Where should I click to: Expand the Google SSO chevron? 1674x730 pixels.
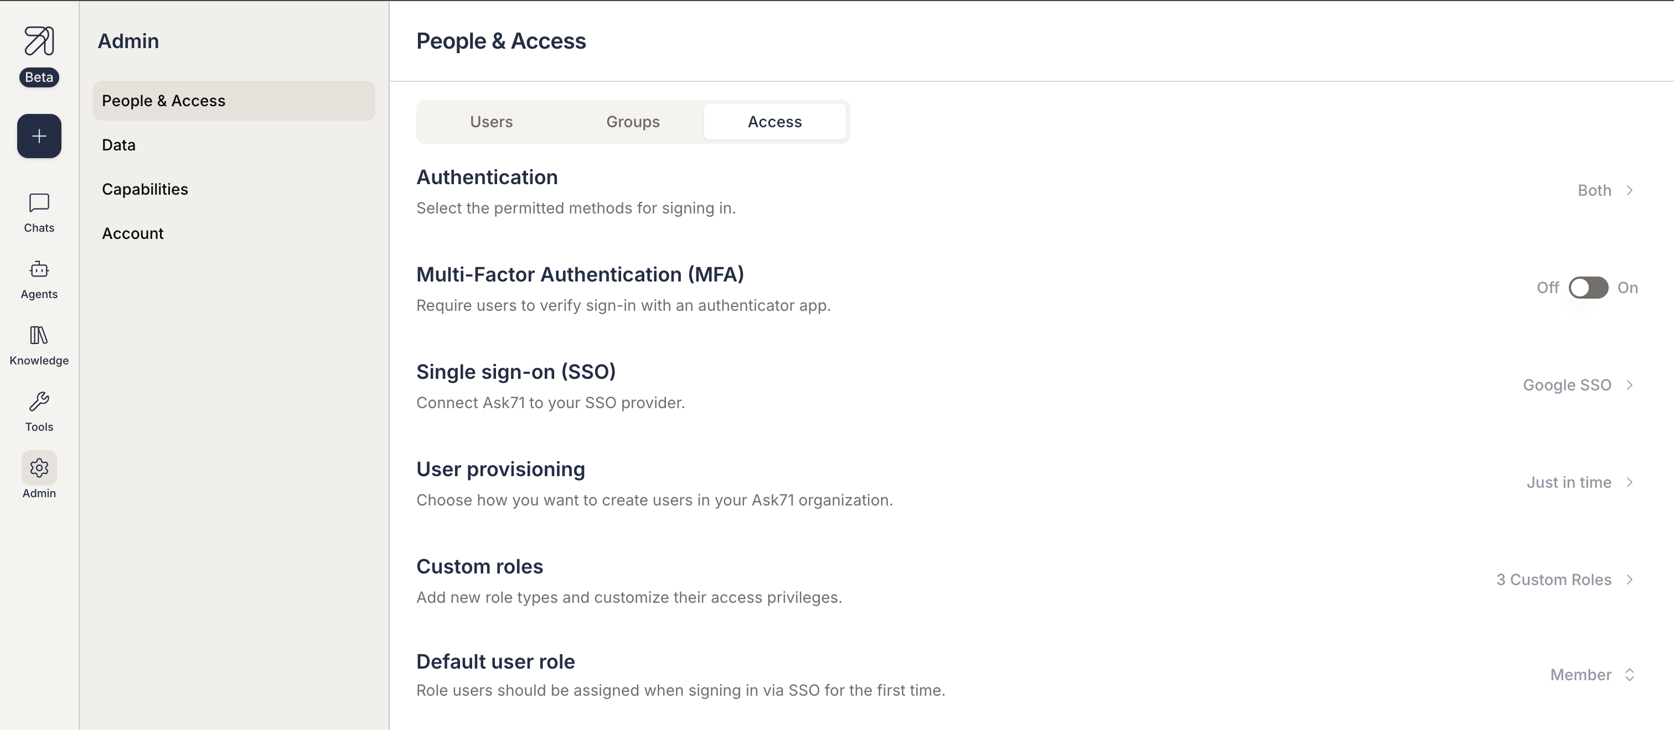tap(1629, 385)
